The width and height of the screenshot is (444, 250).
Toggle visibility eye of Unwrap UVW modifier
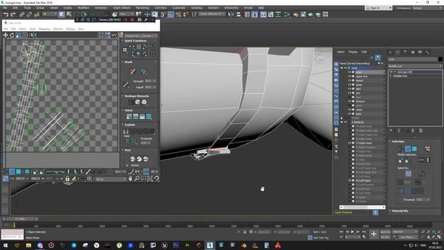[x=391, y=72]
